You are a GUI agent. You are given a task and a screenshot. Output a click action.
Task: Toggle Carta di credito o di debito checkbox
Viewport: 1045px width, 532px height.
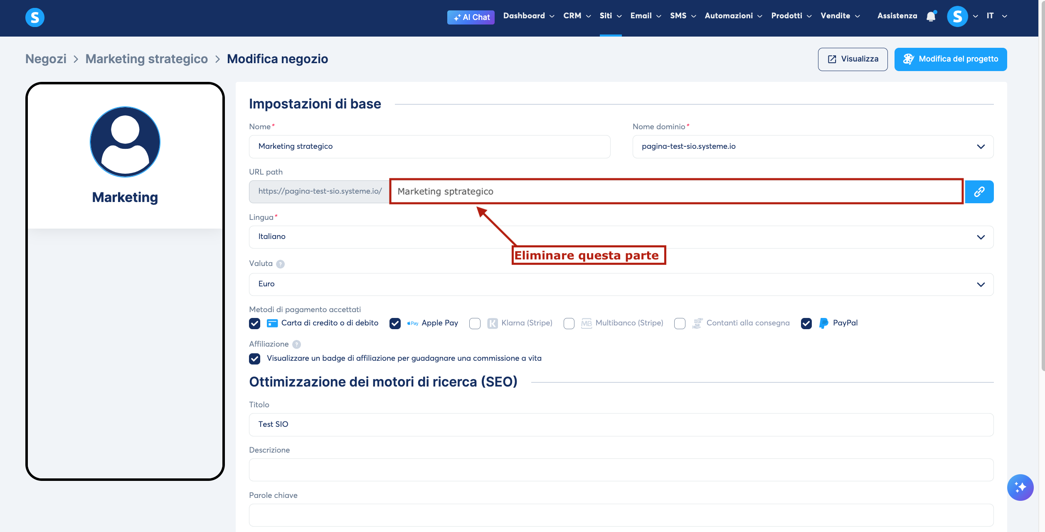click(255, 323)
